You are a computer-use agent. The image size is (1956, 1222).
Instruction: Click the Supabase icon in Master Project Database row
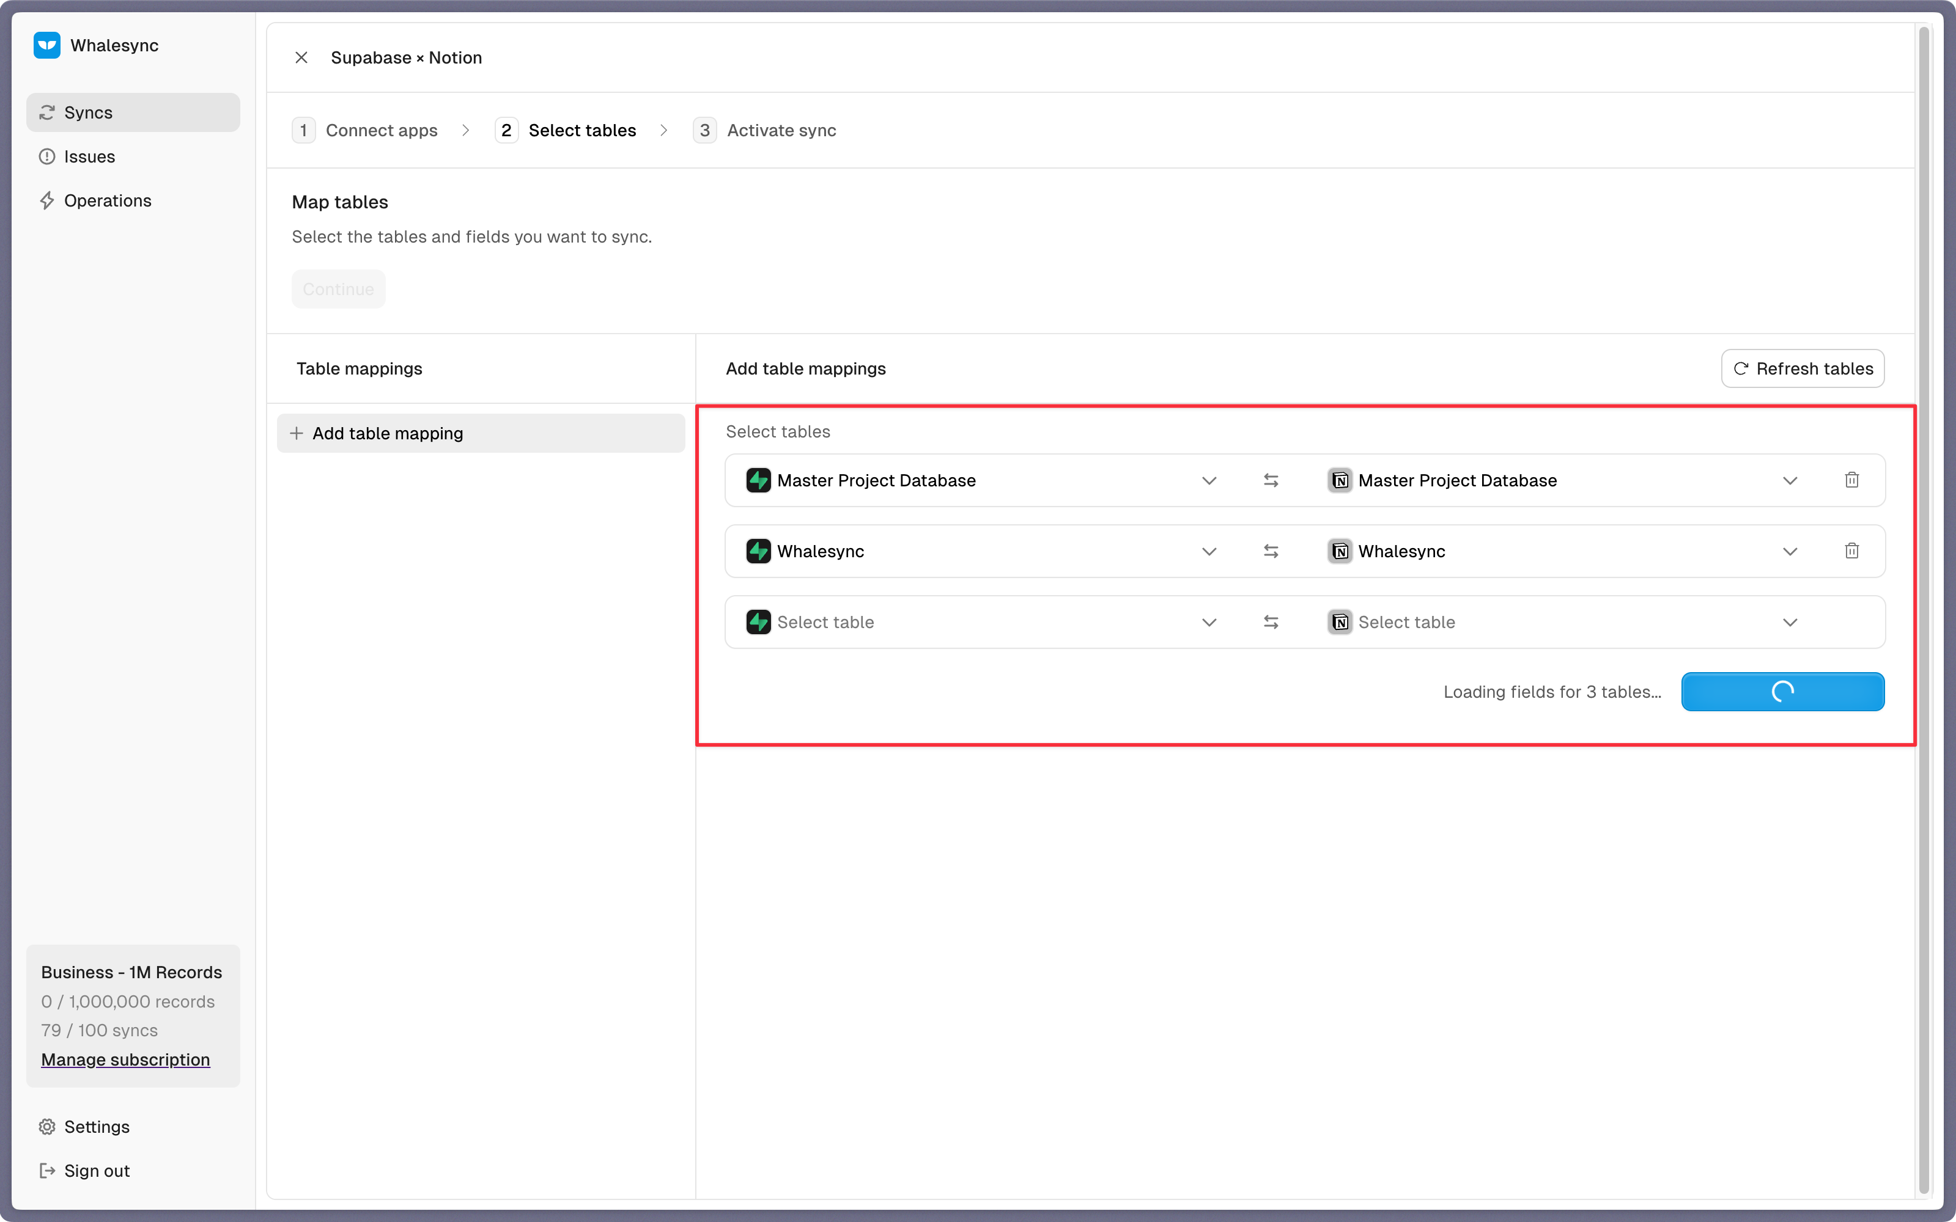coord(758,480)
